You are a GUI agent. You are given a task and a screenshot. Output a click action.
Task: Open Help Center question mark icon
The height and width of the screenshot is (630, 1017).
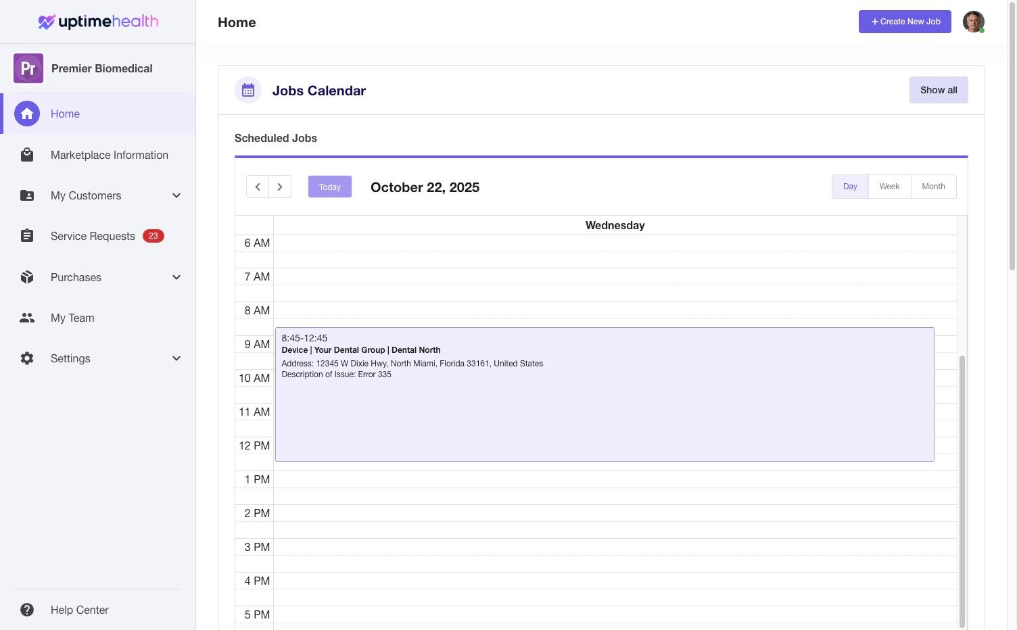click(27, 610)
